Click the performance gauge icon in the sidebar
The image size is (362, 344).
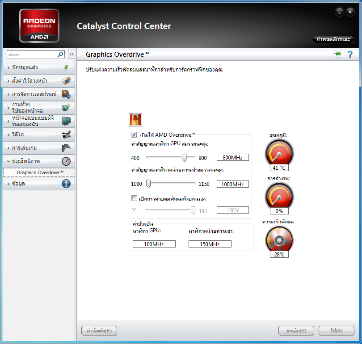click(66, 161)
